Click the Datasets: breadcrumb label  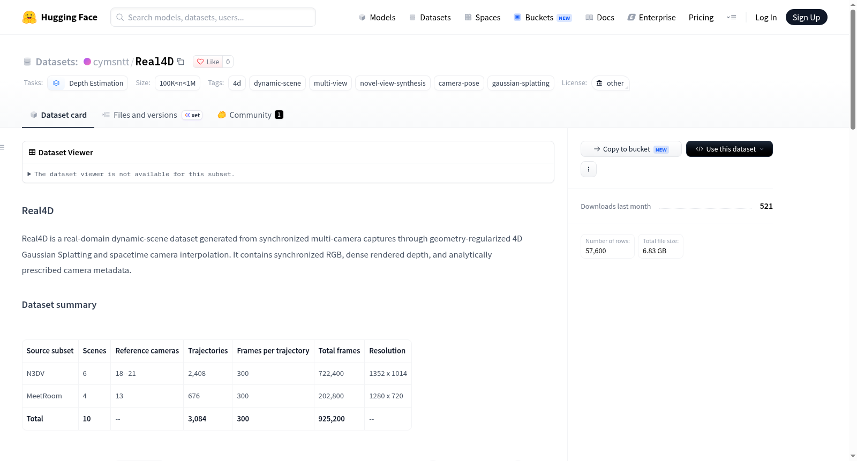point(57,62)
